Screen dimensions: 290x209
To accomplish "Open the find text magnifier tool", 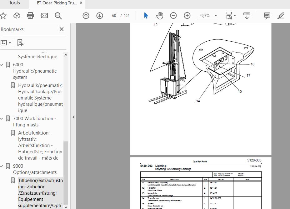I will (x=58, y=16).
